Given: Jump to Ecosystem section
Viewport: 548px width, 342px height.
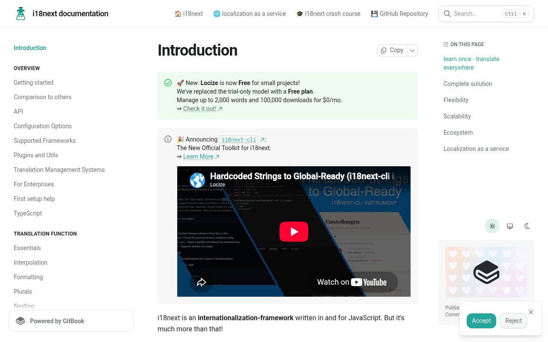Looking at the screenshot, I should tap(458, 133).
